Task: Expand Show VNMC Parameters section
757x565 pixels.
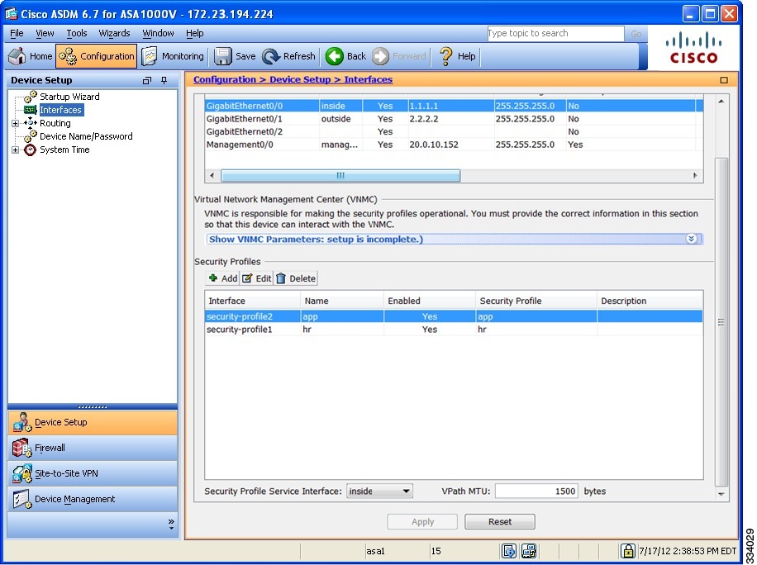Action: pos(454,240)
